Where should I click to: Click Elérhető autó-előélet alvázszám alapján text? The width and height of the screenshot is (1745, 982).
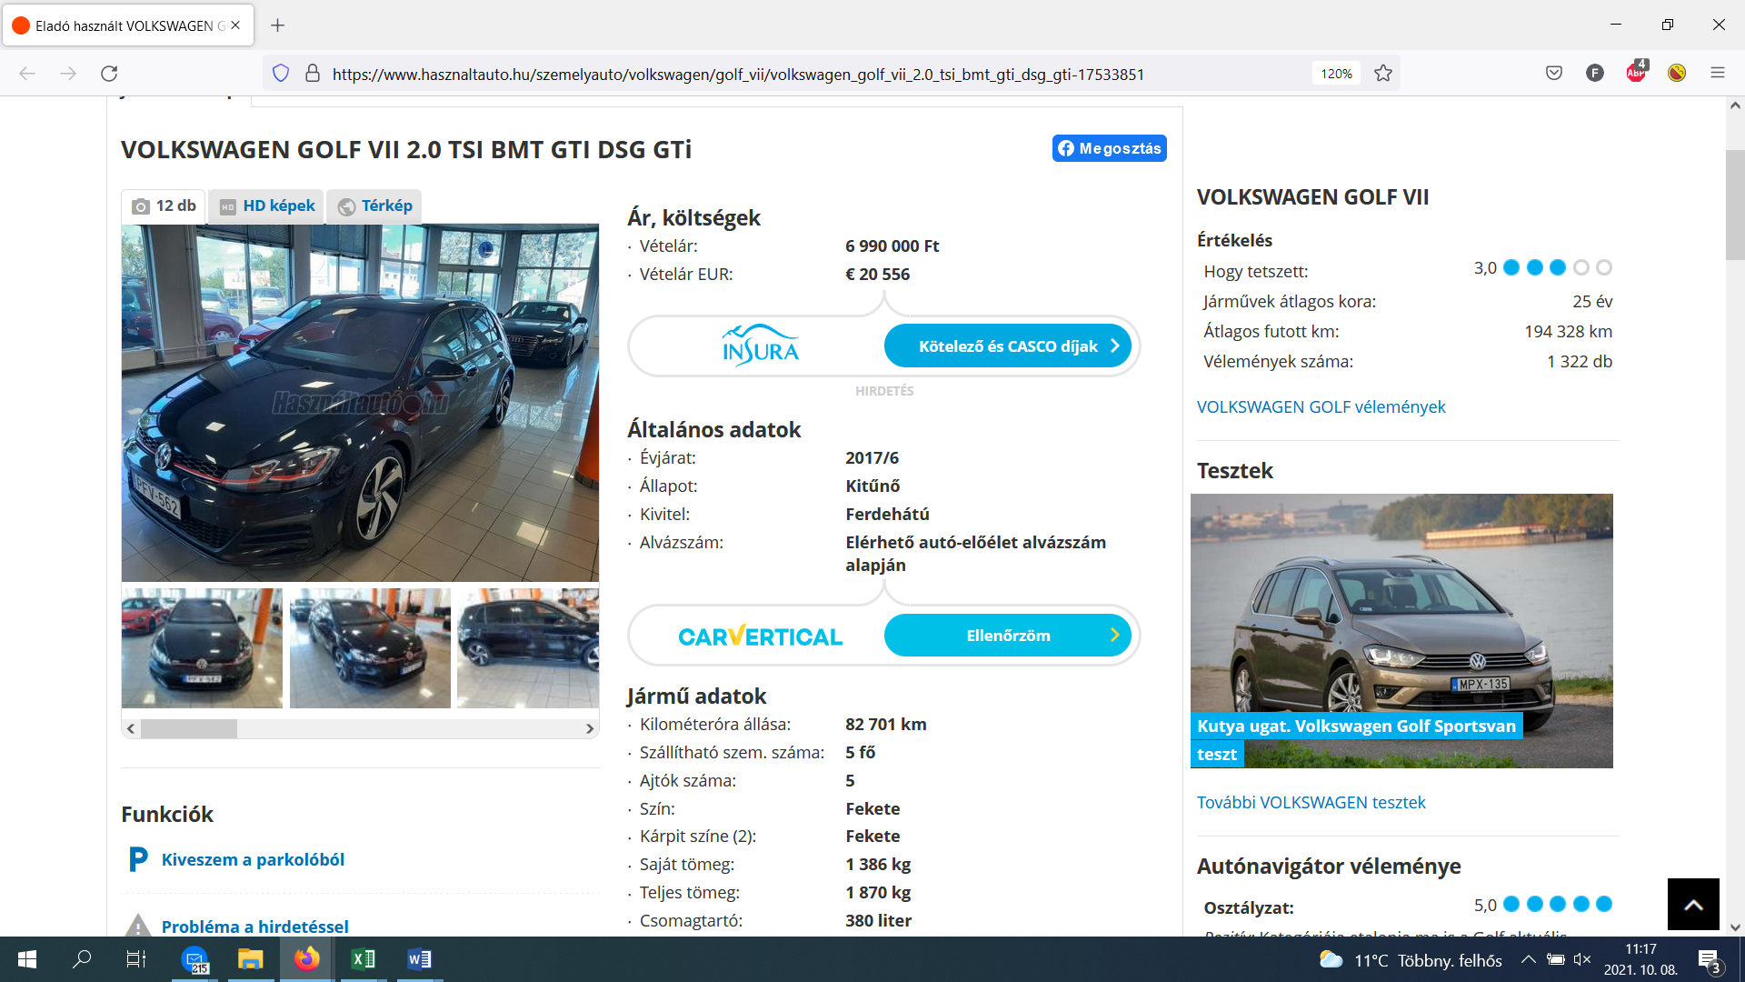click(975, 553)
